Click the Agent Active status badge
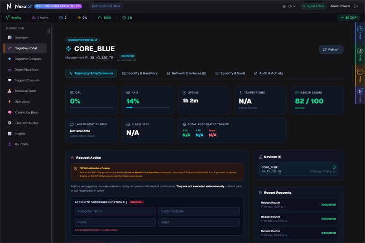Screen dimensions: 365x243 point(313,6)
